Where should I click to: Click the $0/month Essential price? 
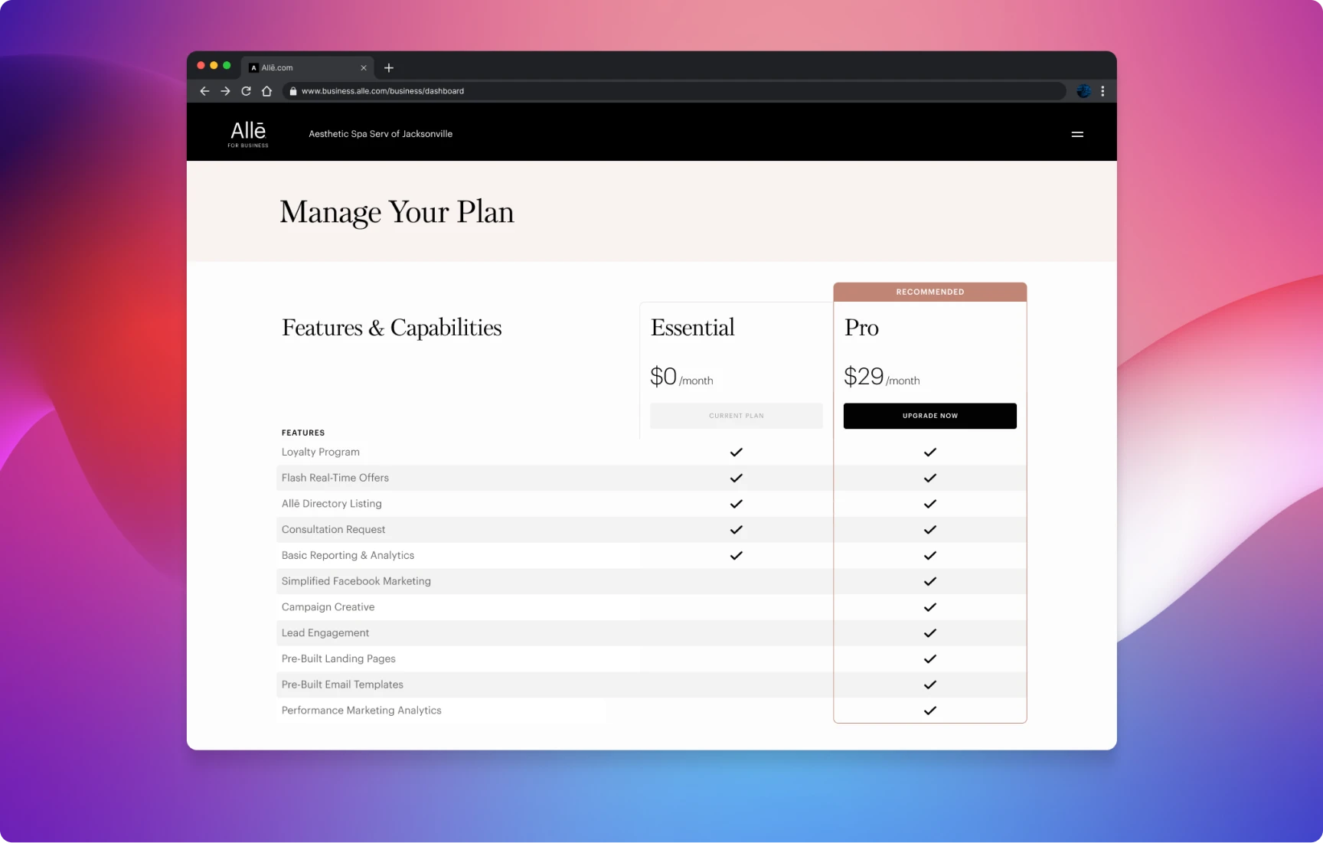[681, 377]
